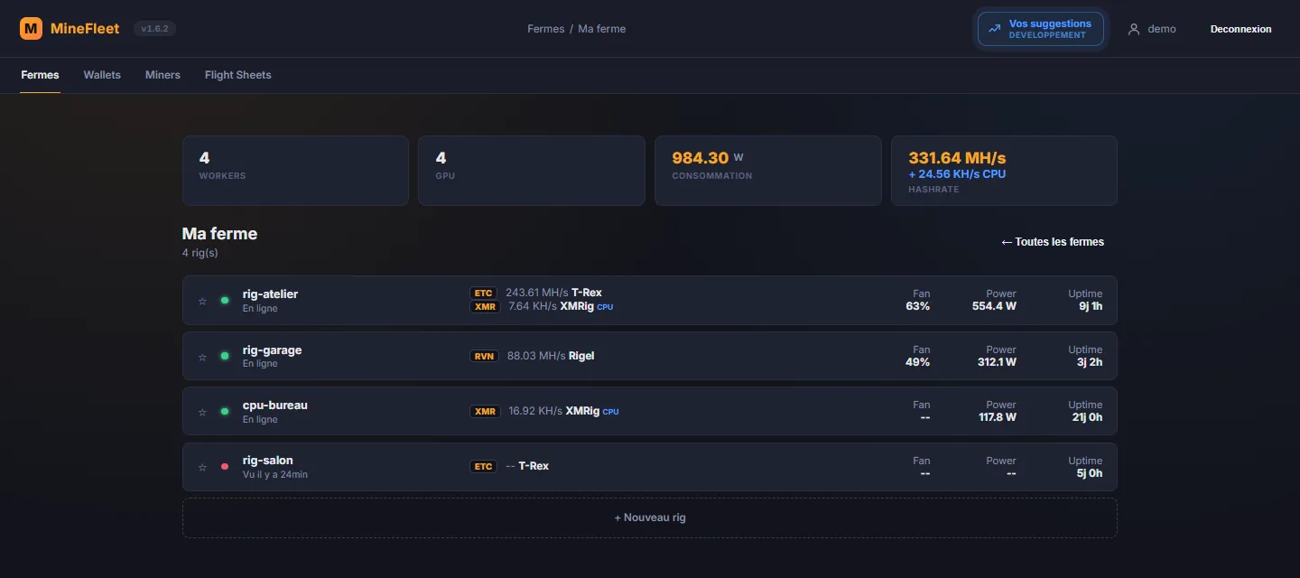Screen dimensions: 1300x578
Task: Go back via Toutes les fermes
Action: pyautogui.click(x=1053, y=242)
